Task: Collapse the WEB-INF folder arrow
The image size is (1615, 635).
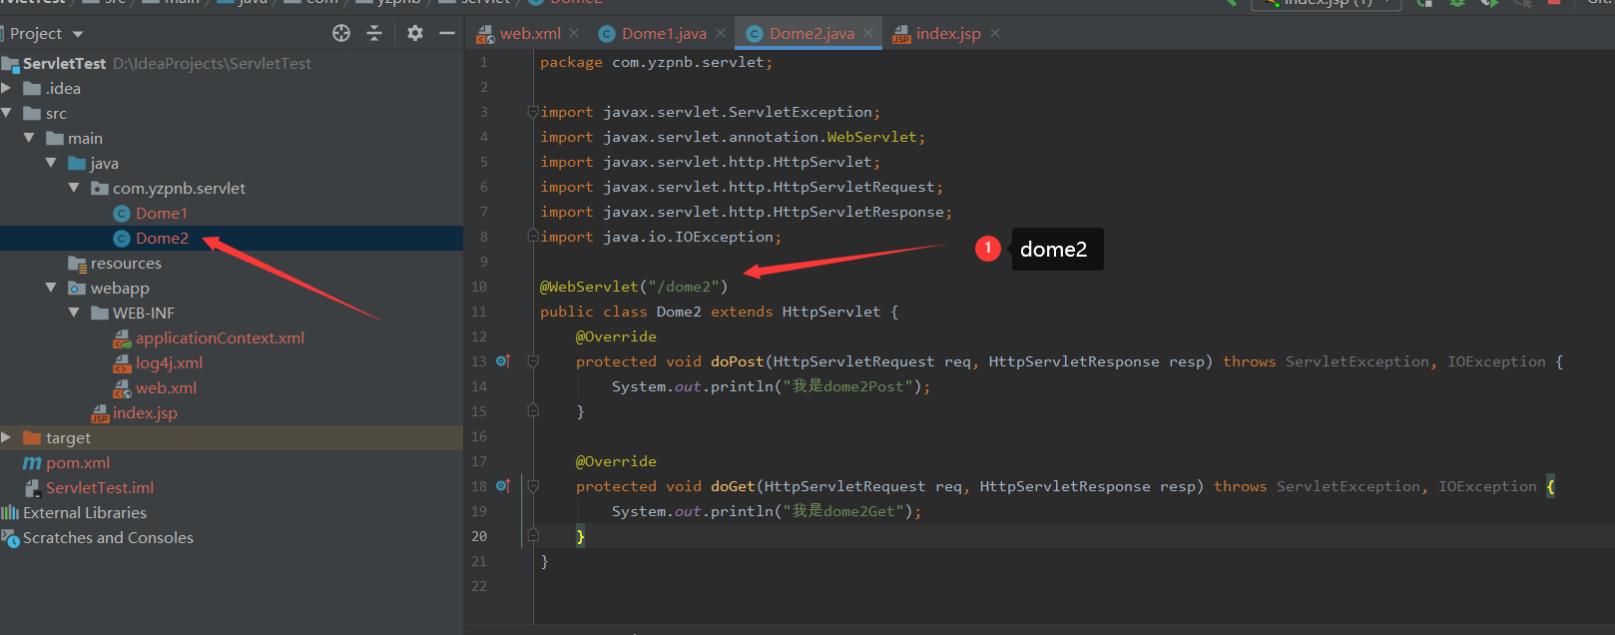Action: [x=74, y=313]
